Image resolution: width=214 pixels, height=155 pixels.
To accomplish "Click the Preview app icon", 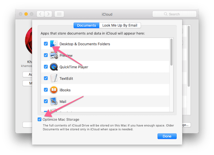I will [x=54, y=55].
